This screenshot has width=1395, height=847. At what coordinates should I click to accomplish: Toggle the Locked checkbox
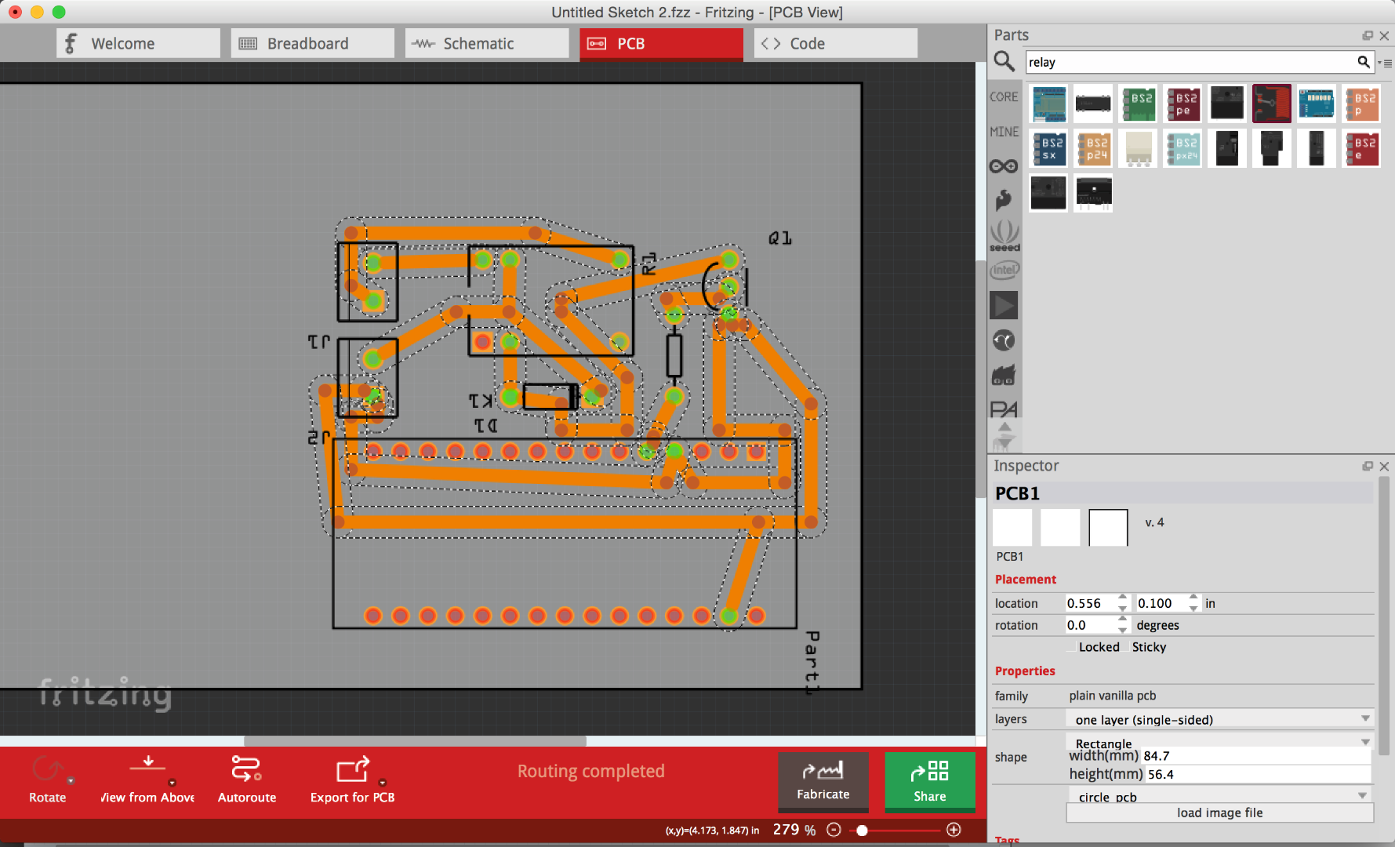tap(1072, 647)
